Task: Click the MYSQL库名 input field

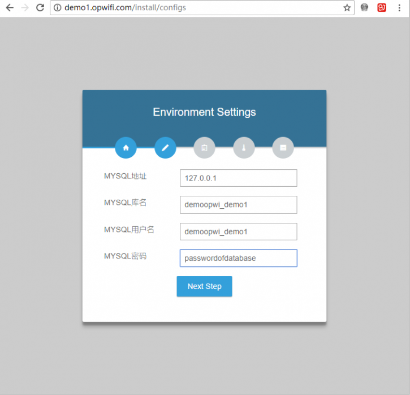Action: [239, 205]
